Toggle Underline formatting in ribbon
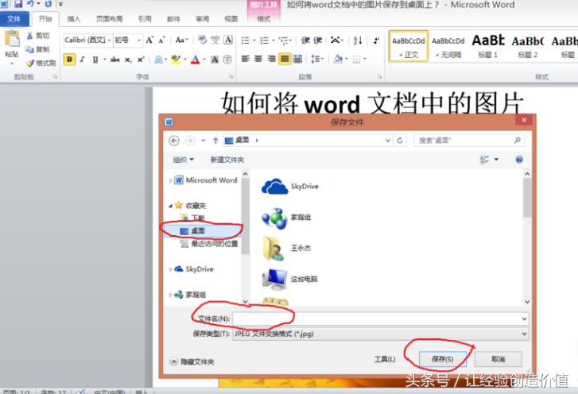The width and height of the screenshot is (578, 394). [x=95, y=60]
